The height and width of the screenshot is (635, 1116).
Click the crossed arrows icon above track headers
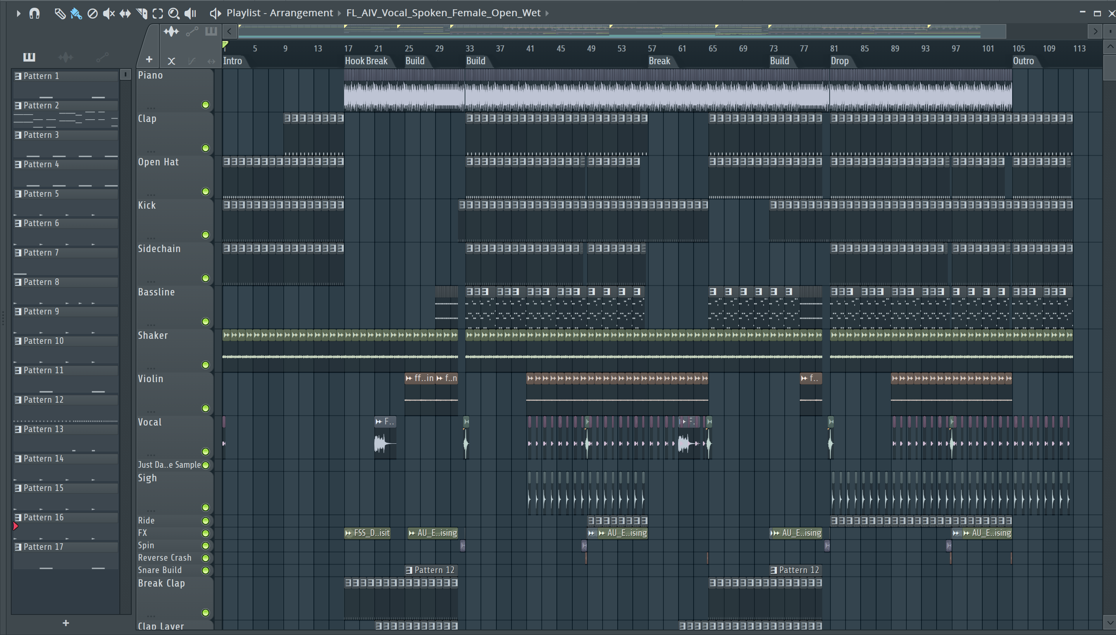tap(172, 61)
